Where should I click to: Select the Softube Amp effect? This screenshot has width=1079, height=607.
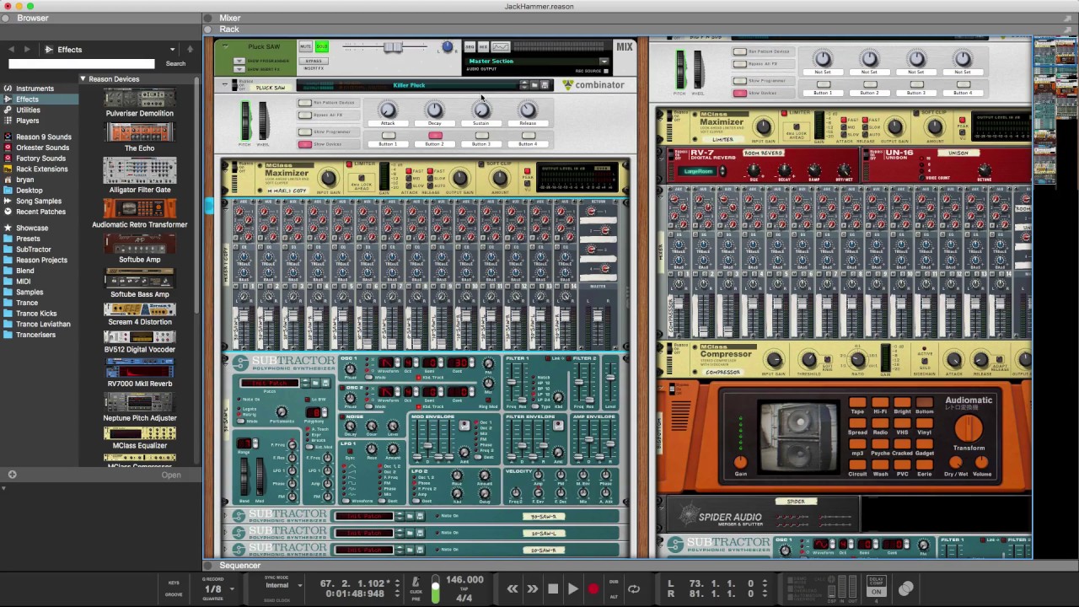[140, 244]
